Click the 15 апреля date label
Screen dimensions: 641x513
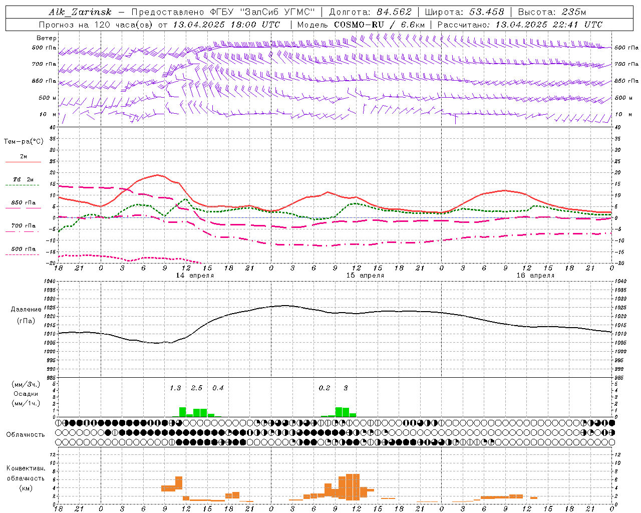pyautogui.click(x=365, y=276)
